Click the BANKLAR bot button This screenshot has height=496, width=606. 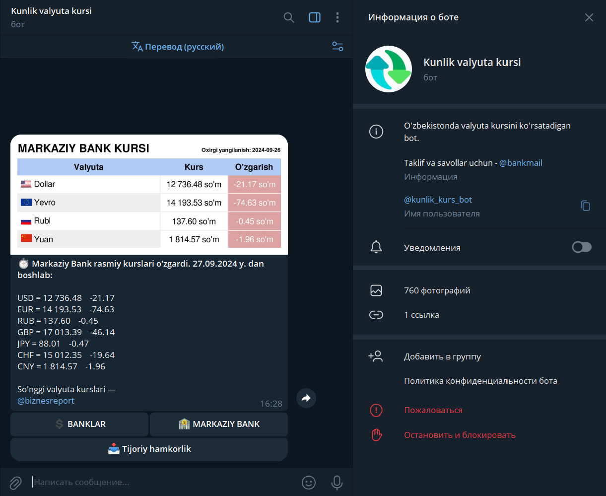[x=79, y=424]
